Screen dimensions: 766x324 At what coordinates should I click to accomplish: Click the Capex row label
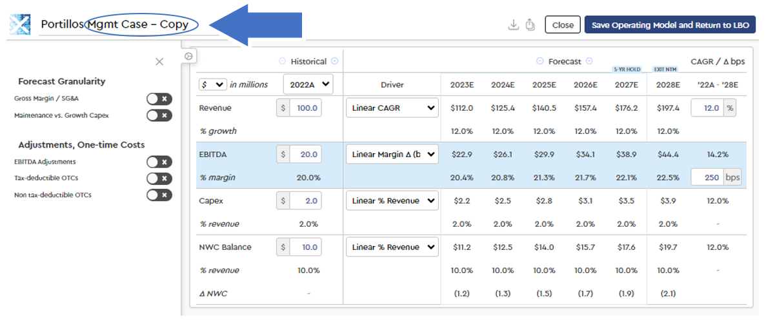[210, 200]
